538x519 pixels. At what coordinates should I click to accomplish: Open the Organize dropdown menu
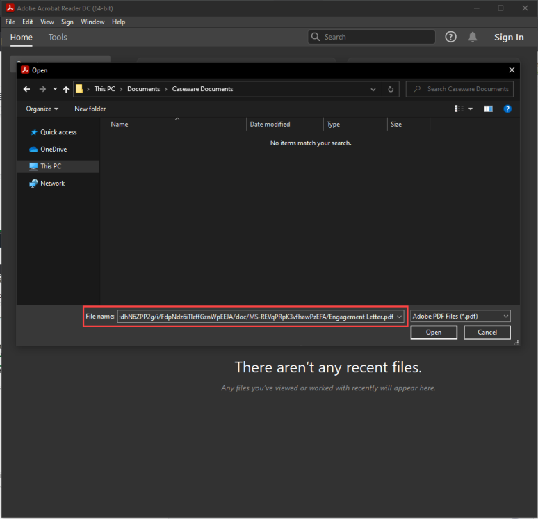pyautogui.click(x=42, y=109)
